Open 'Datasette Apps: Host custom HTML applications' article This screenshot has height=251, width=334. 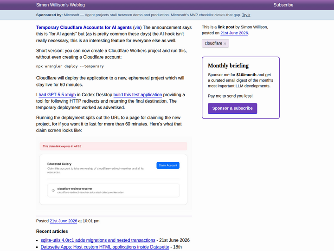pos(105,247)
